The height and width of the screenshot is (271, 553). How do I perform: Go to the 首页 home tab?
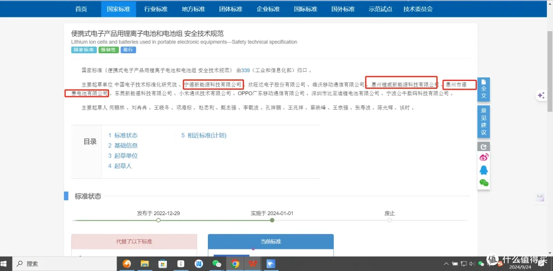(x=81, y=9)
